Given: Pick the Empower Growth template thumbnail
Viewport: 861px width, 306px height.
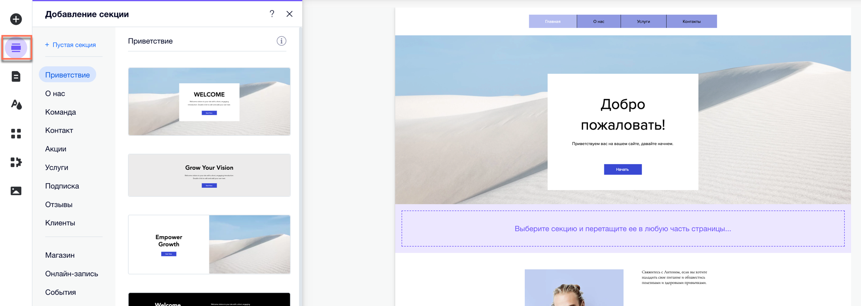Looking at the screenshot, I should (x=209, y=245).
